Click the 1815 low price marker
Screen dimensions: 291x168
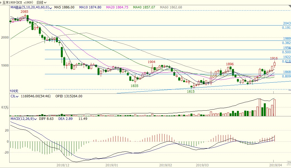tap(191, 92)
